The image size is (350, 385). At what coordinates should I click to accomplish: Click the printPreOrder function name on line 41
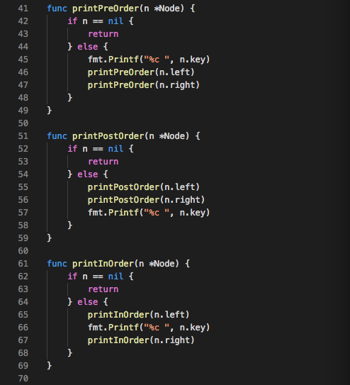(106, 9)
